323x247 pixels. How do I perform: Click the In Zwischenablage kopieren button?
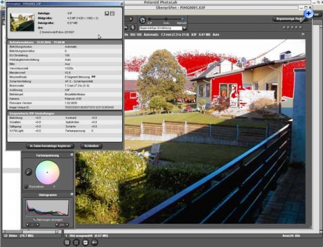click(x=50, y=146)
